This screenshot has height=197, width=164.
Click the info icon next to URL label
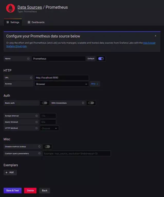pyautogui.click(x=31, y=78)
